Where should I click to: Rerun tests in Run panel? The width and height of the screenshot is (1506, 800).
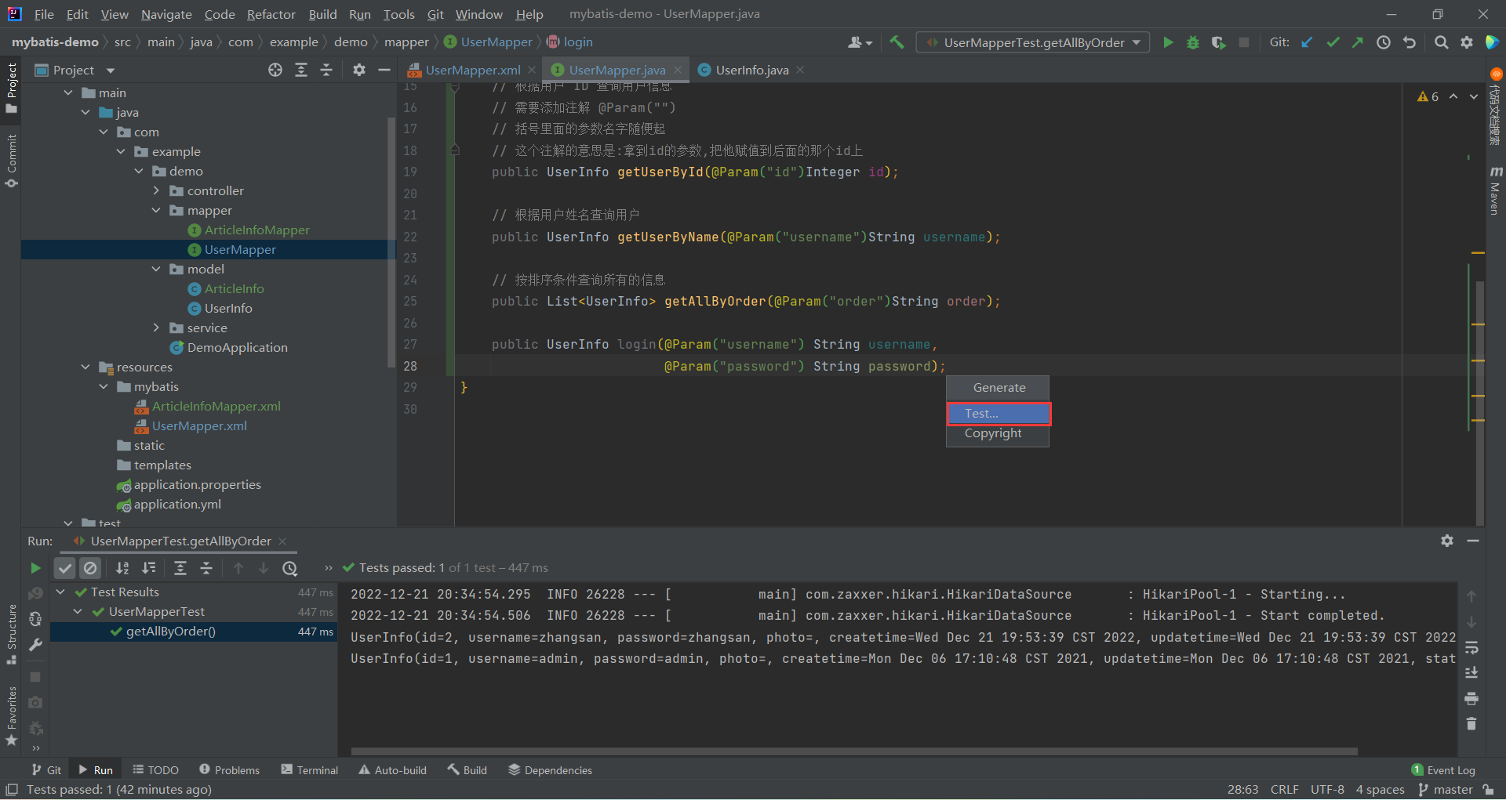(x=35, y=568)
